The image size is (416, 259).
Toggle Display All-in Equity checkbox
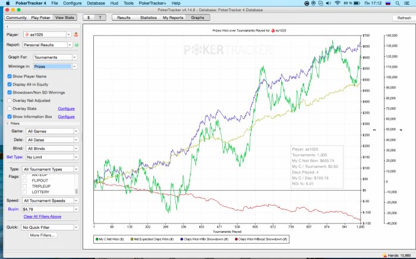(x=10, y=84)
